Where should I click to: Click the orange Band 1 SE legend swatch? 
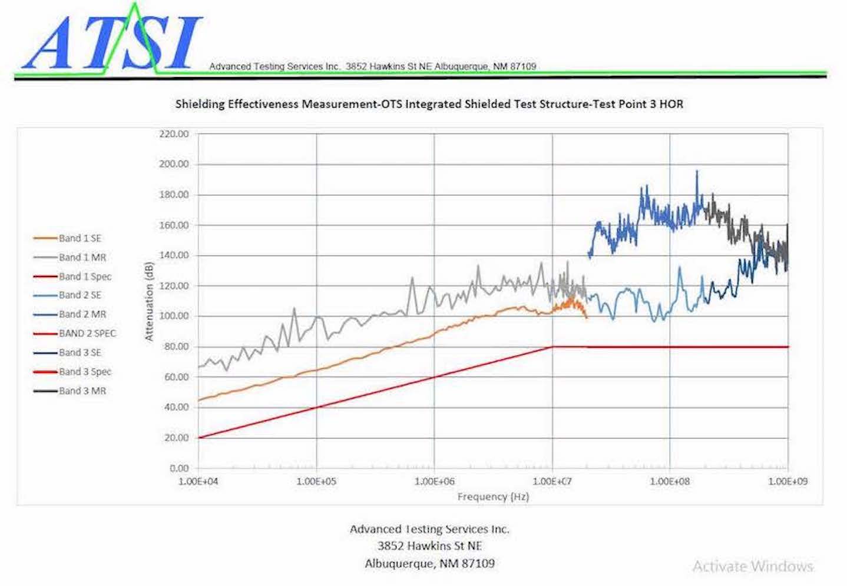(45, 238)
